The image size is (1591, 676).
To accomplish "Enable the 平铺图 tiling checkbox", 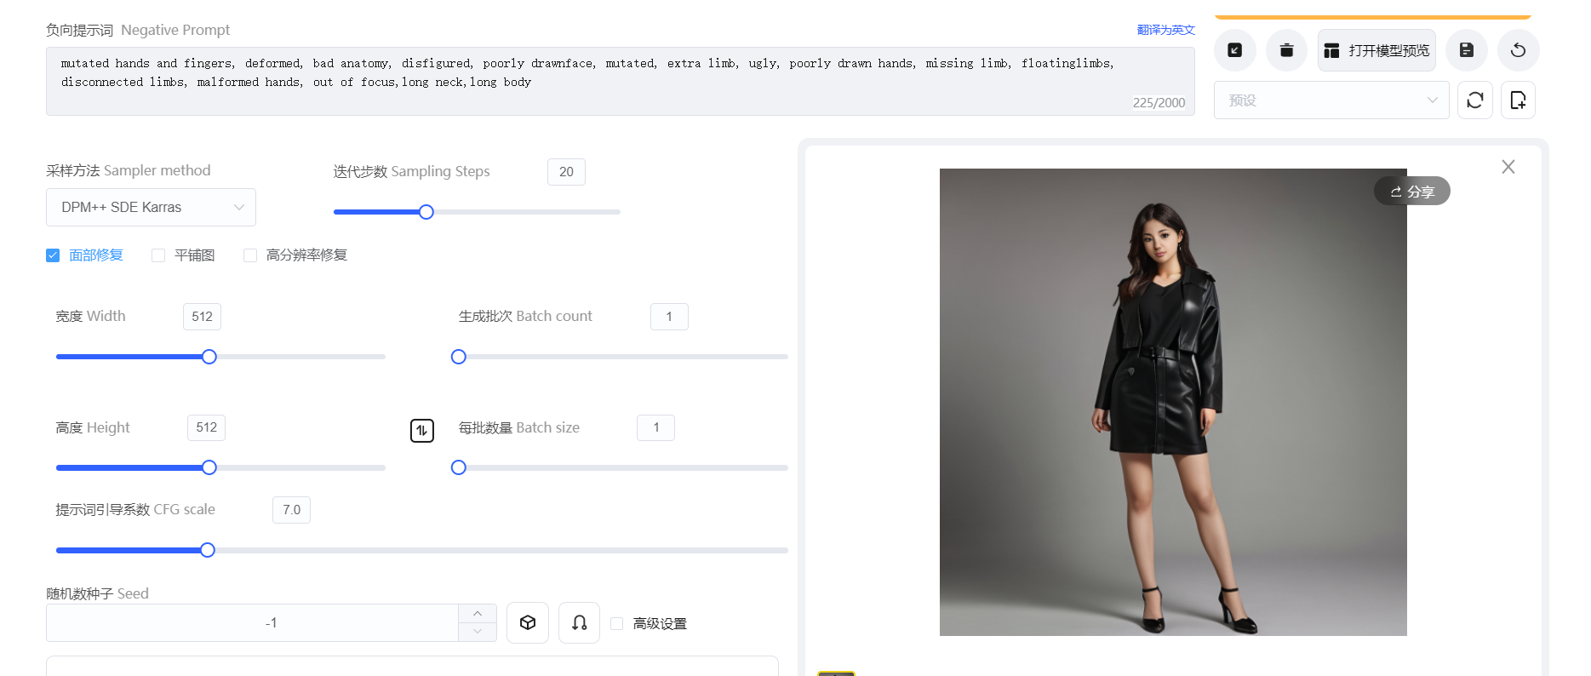I will coord(158,255).
